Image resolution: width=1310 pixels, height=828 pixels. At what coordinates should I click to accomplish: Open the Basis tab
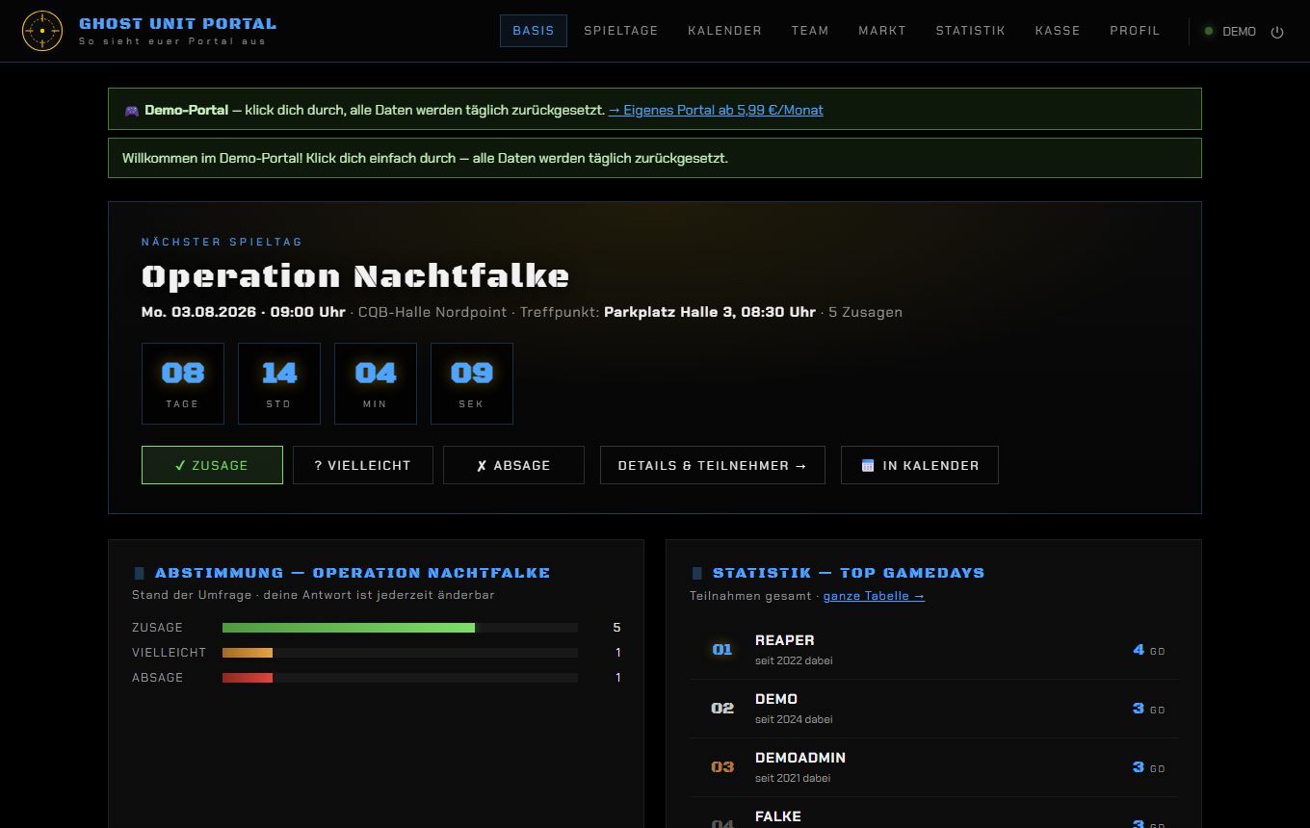tap(534, 31)
